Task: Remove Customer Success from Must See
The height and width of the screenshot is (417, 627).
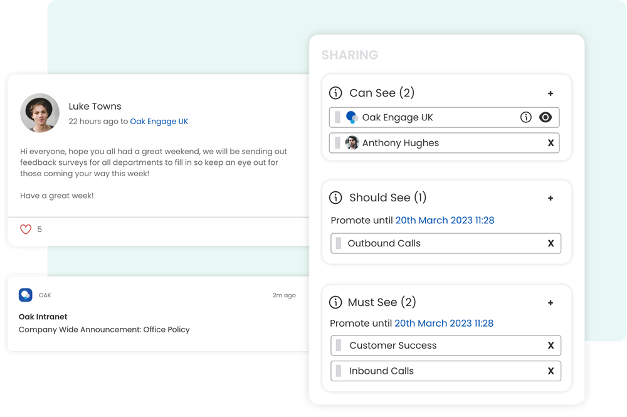Action: pos(551,346)
